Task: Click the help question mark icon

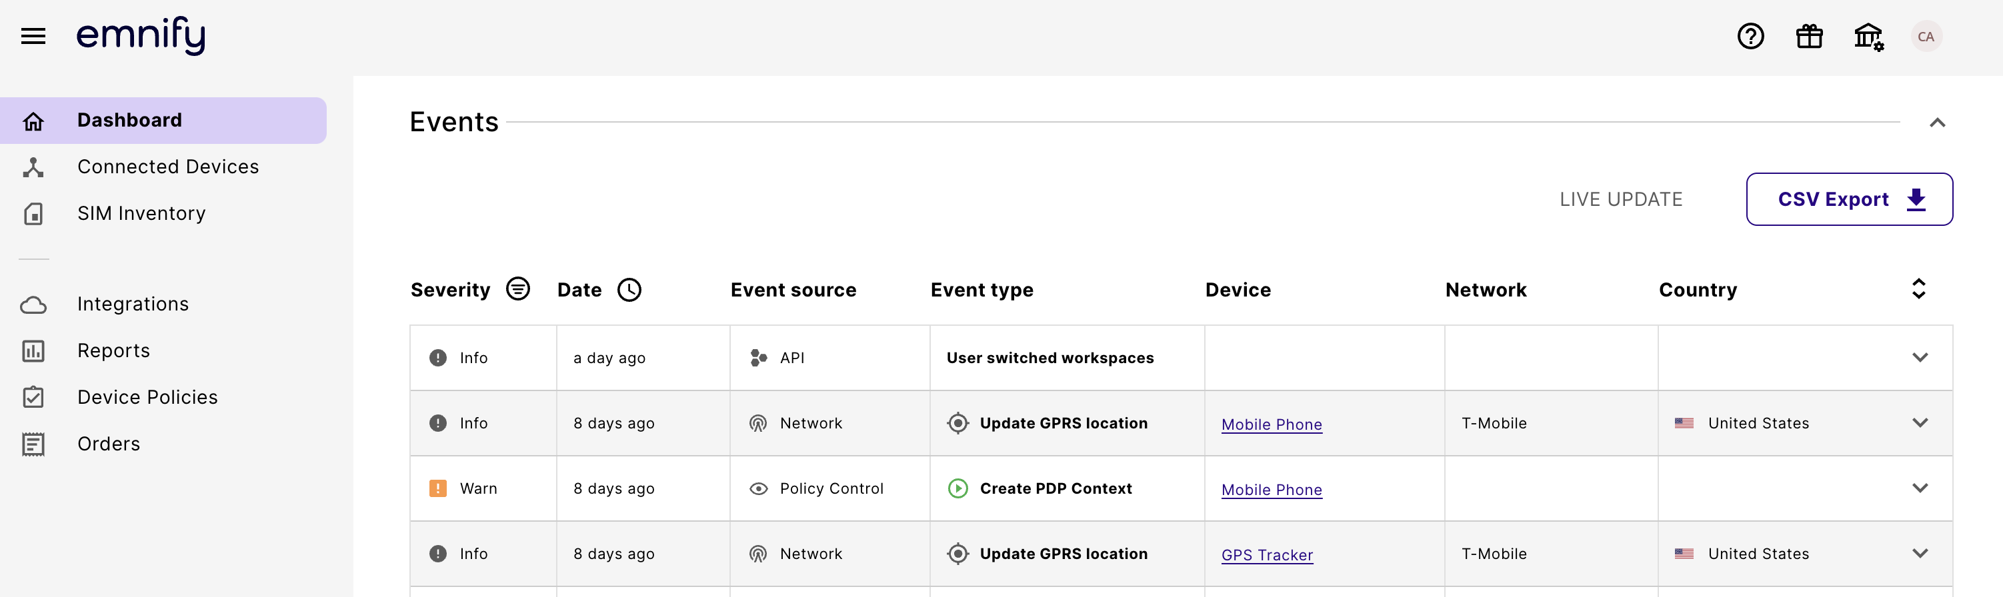Action: click(x=1750, y=37)
